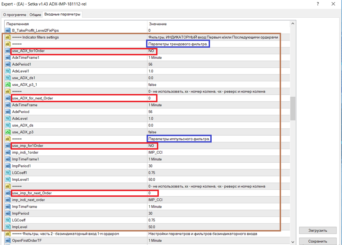
Task: Click the integer icon beside use_ADX_for1Order
Action: [8, 51]
